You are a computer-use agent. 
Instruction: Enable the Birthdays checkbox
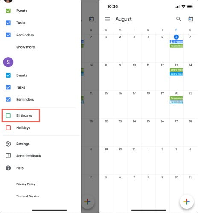(8, 115)
